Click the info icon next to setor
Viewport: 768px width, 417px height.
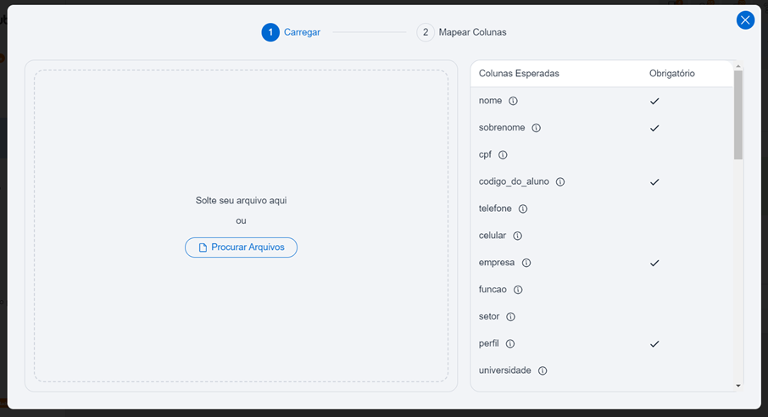[510, 317]
